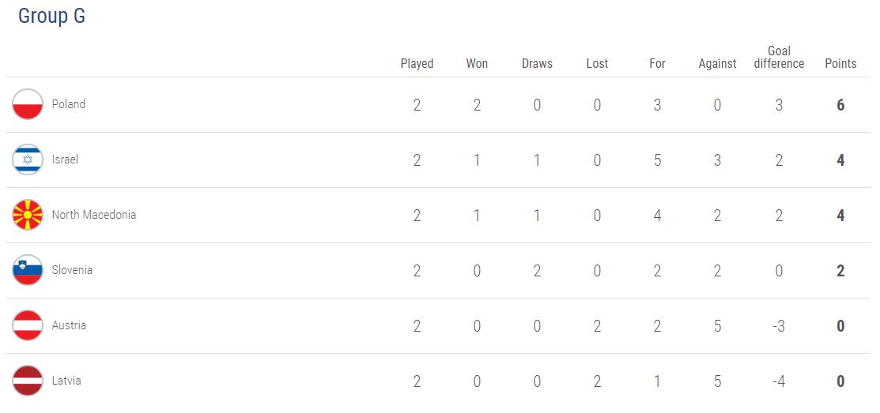Click the North Macedonia flag icon
The height and width of the screenshot is (413, 880).
pos(28,215)
